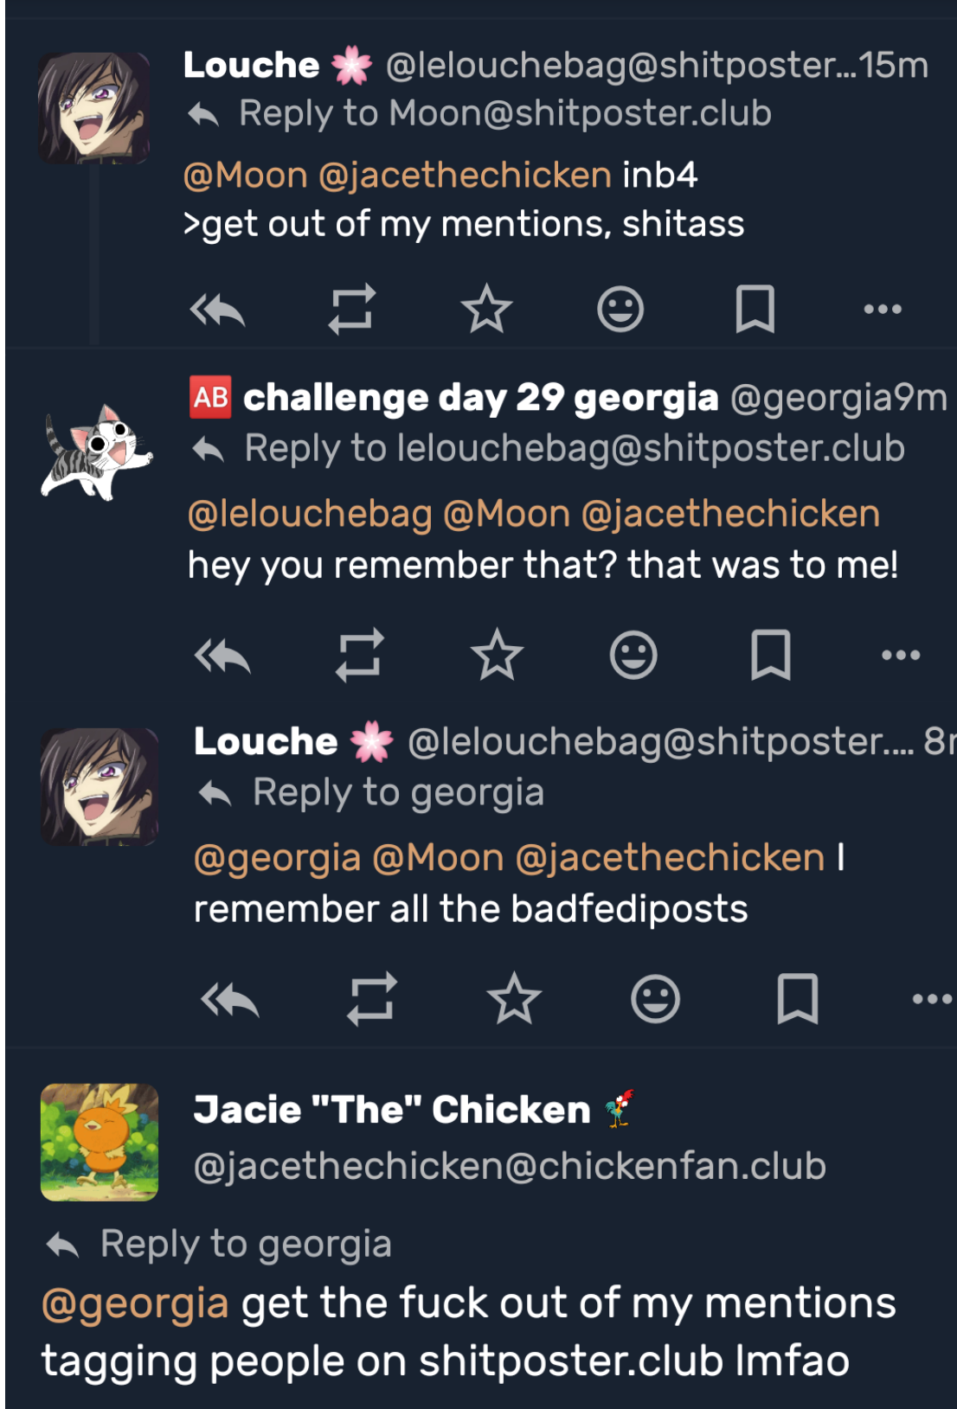Open the @jacethechicken mention in Louche's inb4 post
The height and width of the screenshot is (1409, 957).
tap(465, 176)
